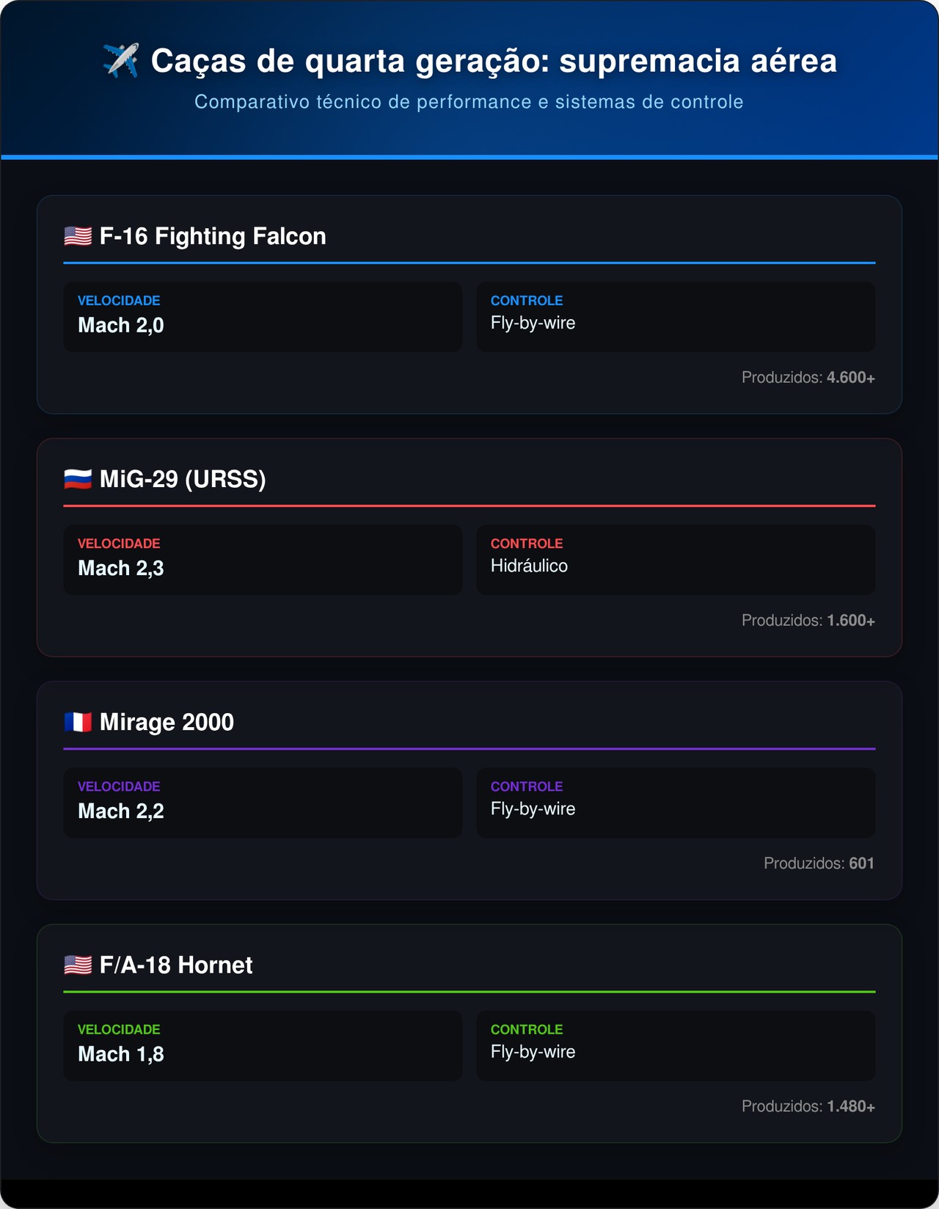Click the US flag beside F/A-18 Hornet
Viewport: 939px width, 1209px height.
tap(78, 965)
